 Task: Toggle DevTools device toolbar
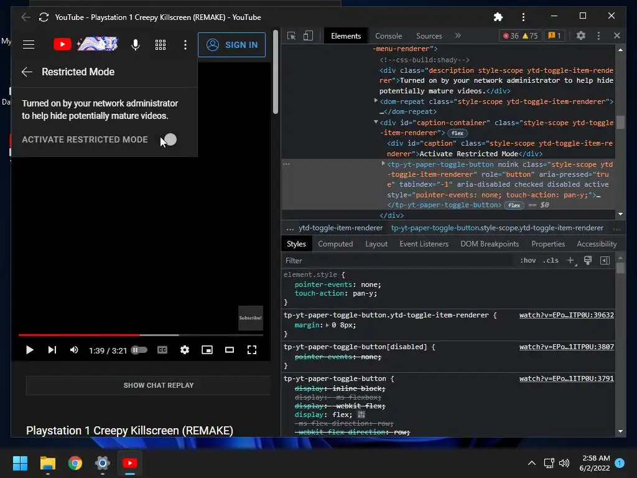309,35
